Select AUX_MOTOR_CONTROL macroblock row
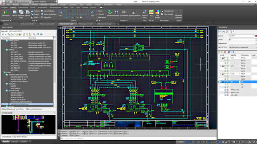 pos(27,61)
